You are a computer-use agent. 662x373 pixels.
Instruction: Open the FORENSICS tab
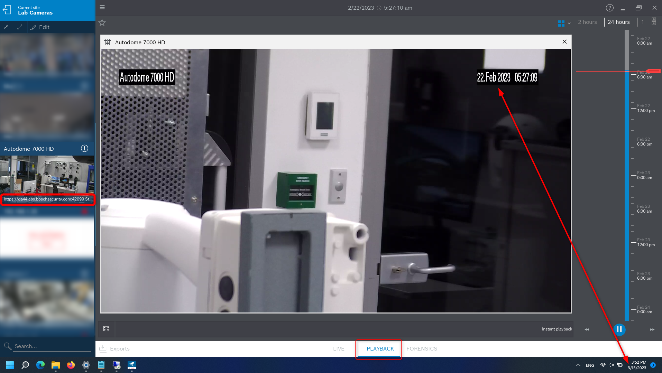click(421, 348)
